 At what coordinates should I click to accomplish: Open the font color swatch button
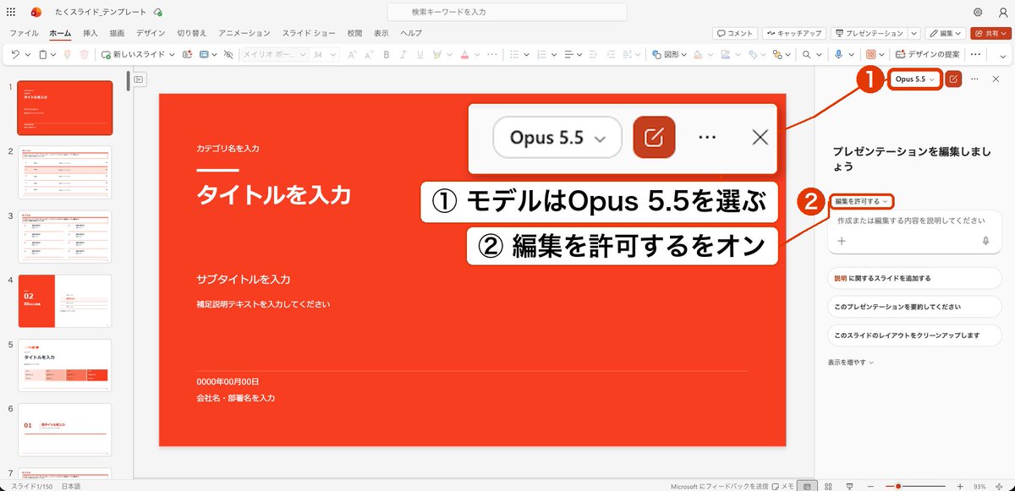464,54
